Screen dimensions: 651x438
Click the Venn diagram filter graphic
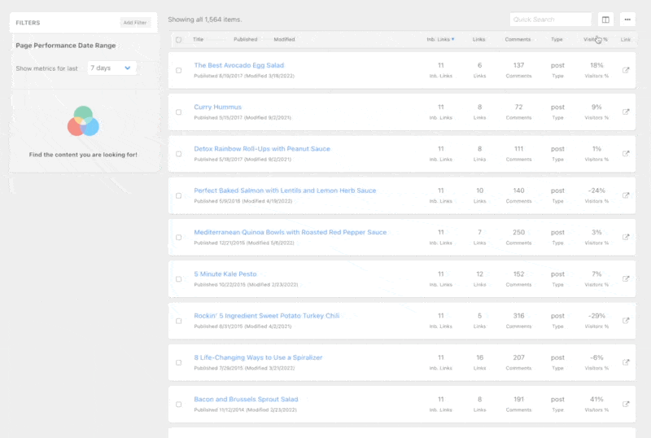click(x=83, y=121)
